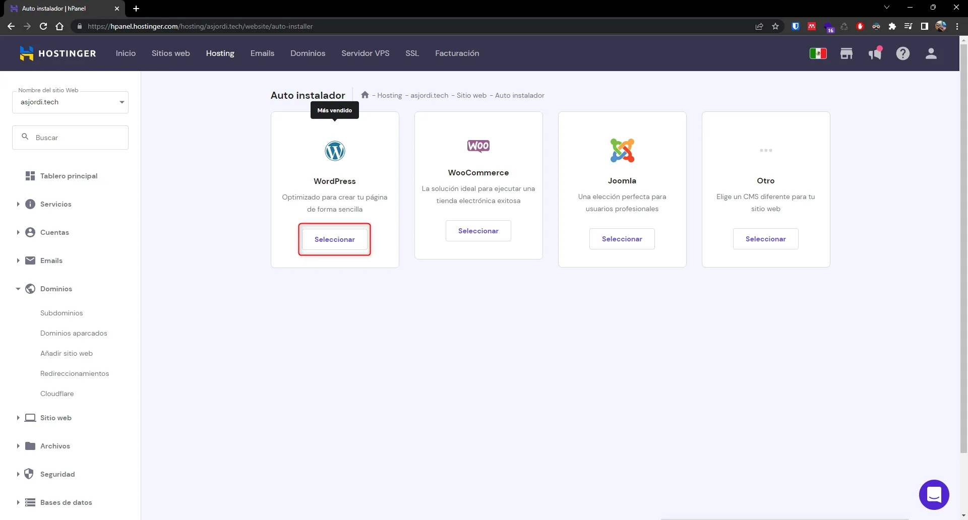Expand the Emails sidebar section

(x=18, y=261)
